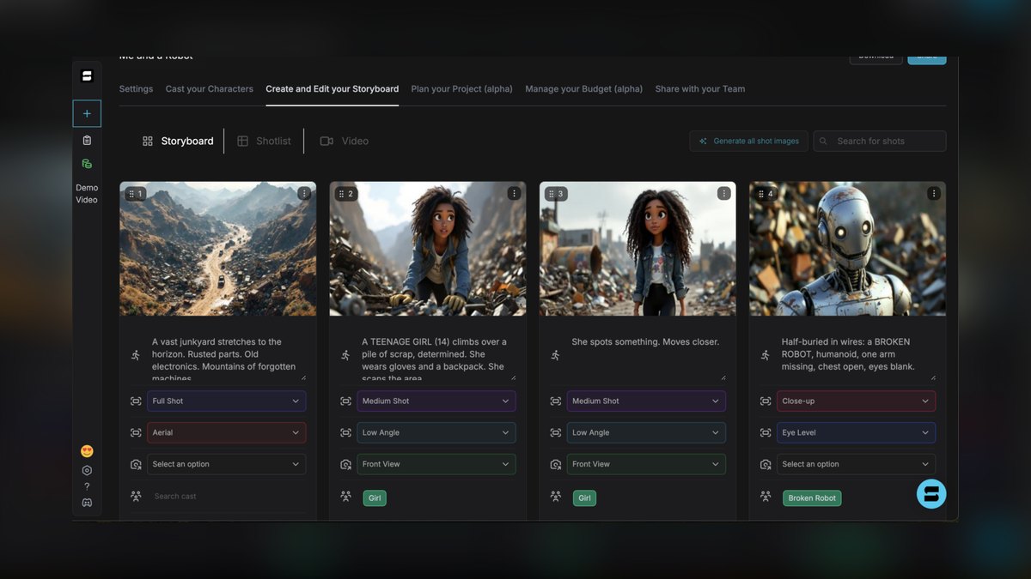Open the Aerial angle dropdown on shot 1
Viewport: 1031px width, 579px height.
click(227, 432)
